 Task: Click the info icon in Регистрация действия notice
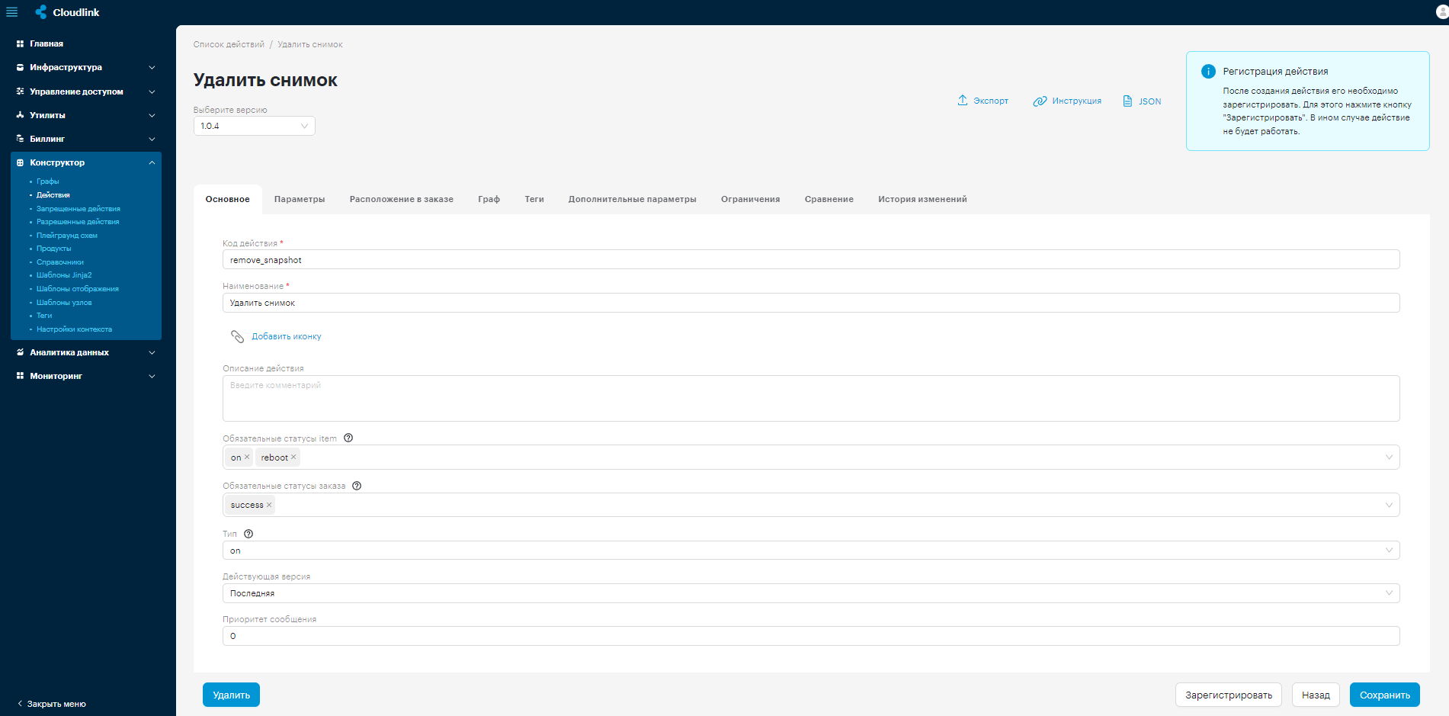pos(1208,72)
